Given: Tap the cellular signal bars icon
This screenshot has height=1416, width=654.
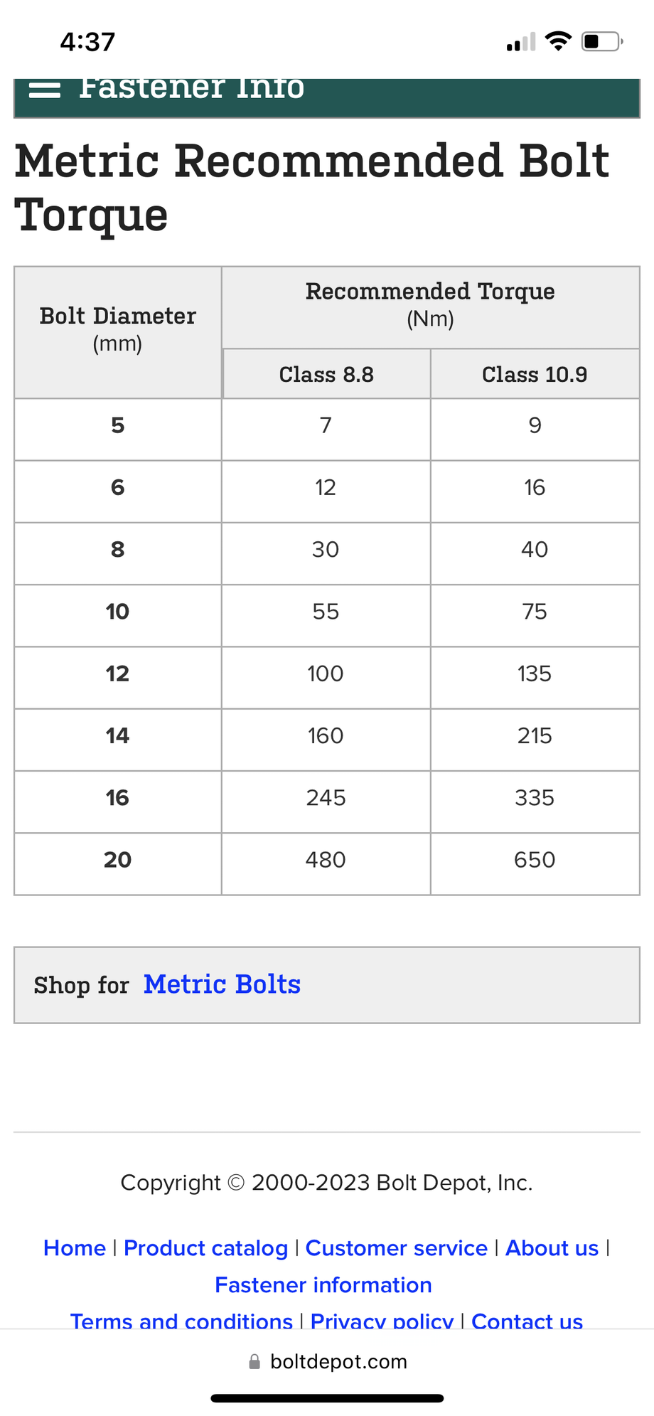Looking at the screenshot, I should tap(521, 43).
